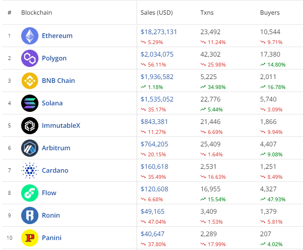Click the BNB Chain logo icon
The height and width of the screenshot is (250, 303).
[30, 81]
